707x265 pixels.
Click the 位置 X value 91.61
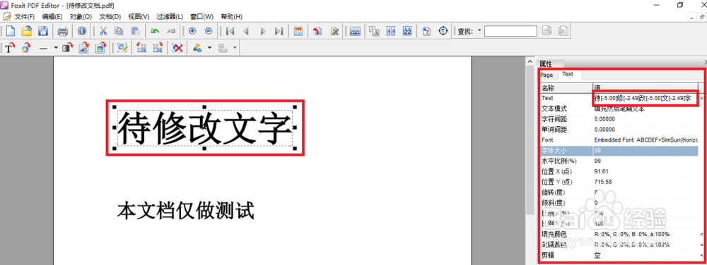[645, 171]
